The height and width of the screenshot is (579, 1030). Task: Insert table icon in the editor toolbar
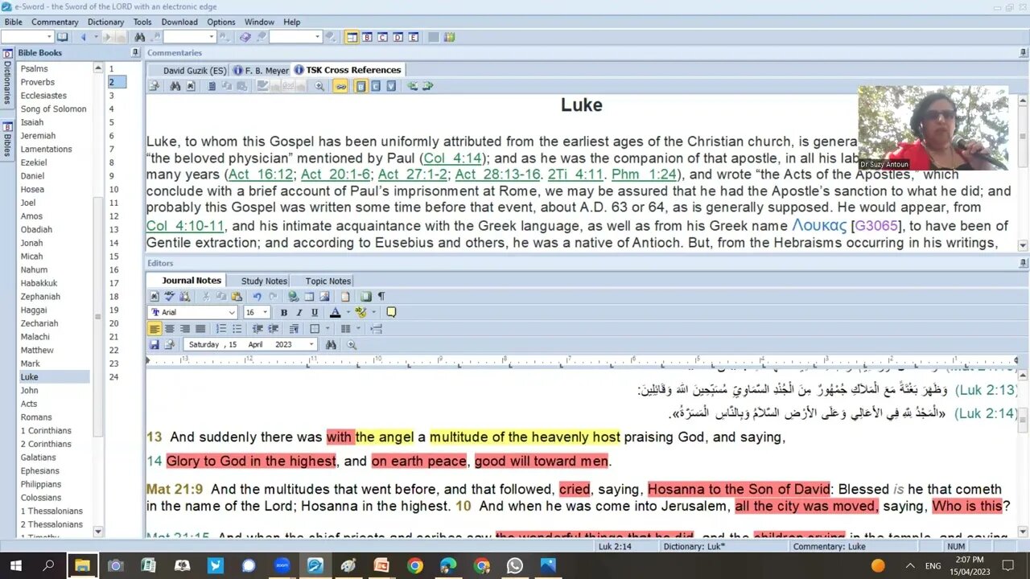coord(309,296)
